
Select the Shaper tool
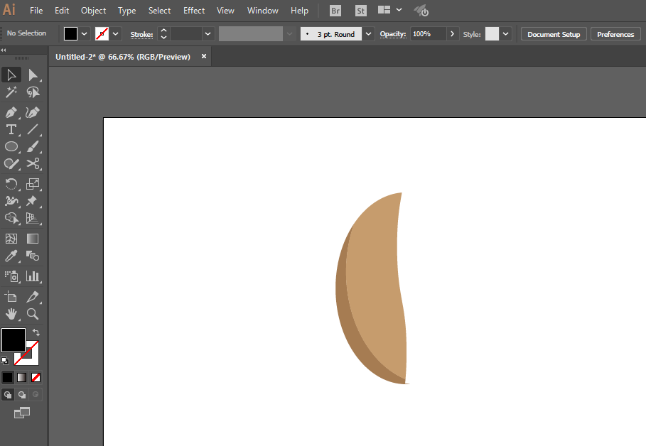11,164
